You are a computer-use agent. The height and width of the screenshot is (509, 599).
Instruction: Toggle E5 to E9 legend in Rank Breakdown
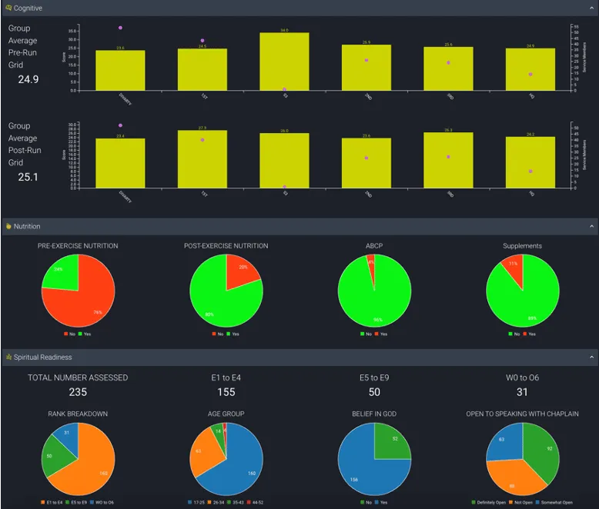coord(76,502)
